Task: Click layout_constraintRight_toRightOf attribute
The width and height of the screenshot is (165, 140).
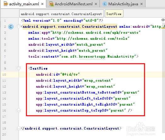Action: pyautogui.click(x=85, y=104)
